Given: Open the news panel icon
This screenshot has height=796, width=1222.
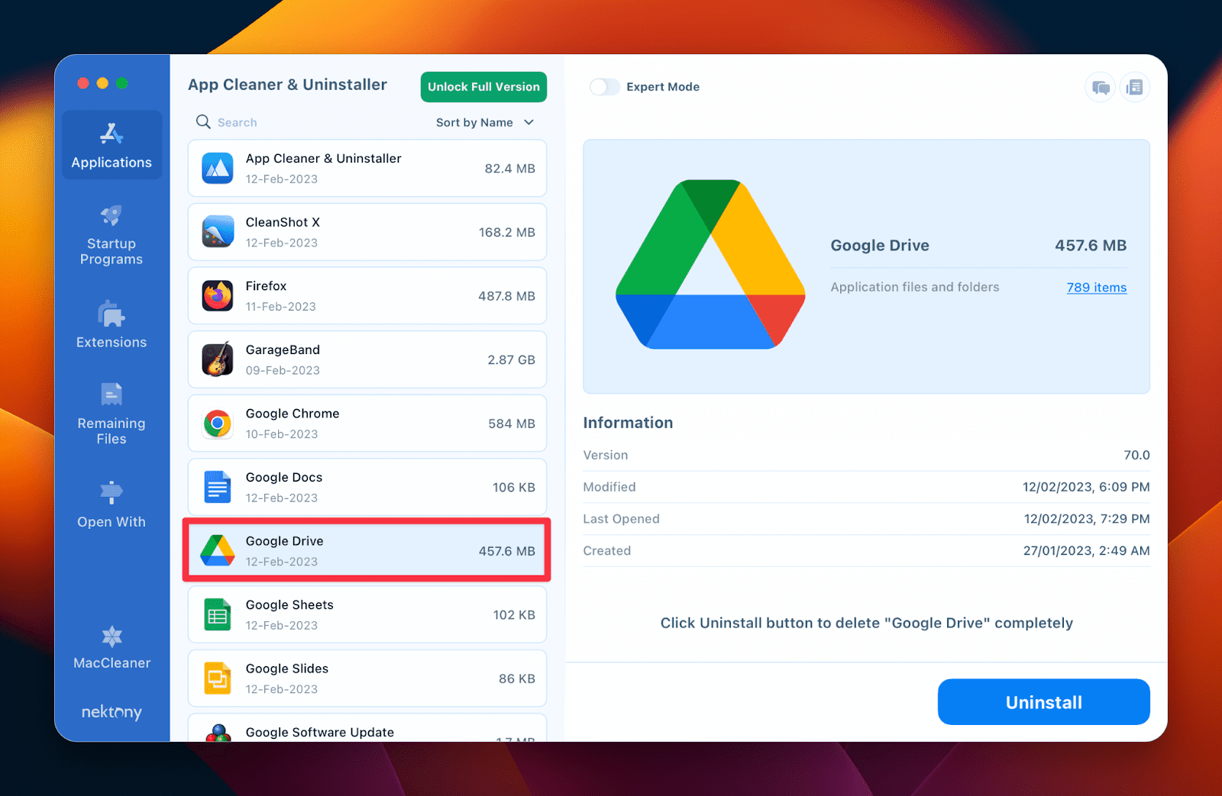Looking at the screenshot, I should click(1135, 87).
